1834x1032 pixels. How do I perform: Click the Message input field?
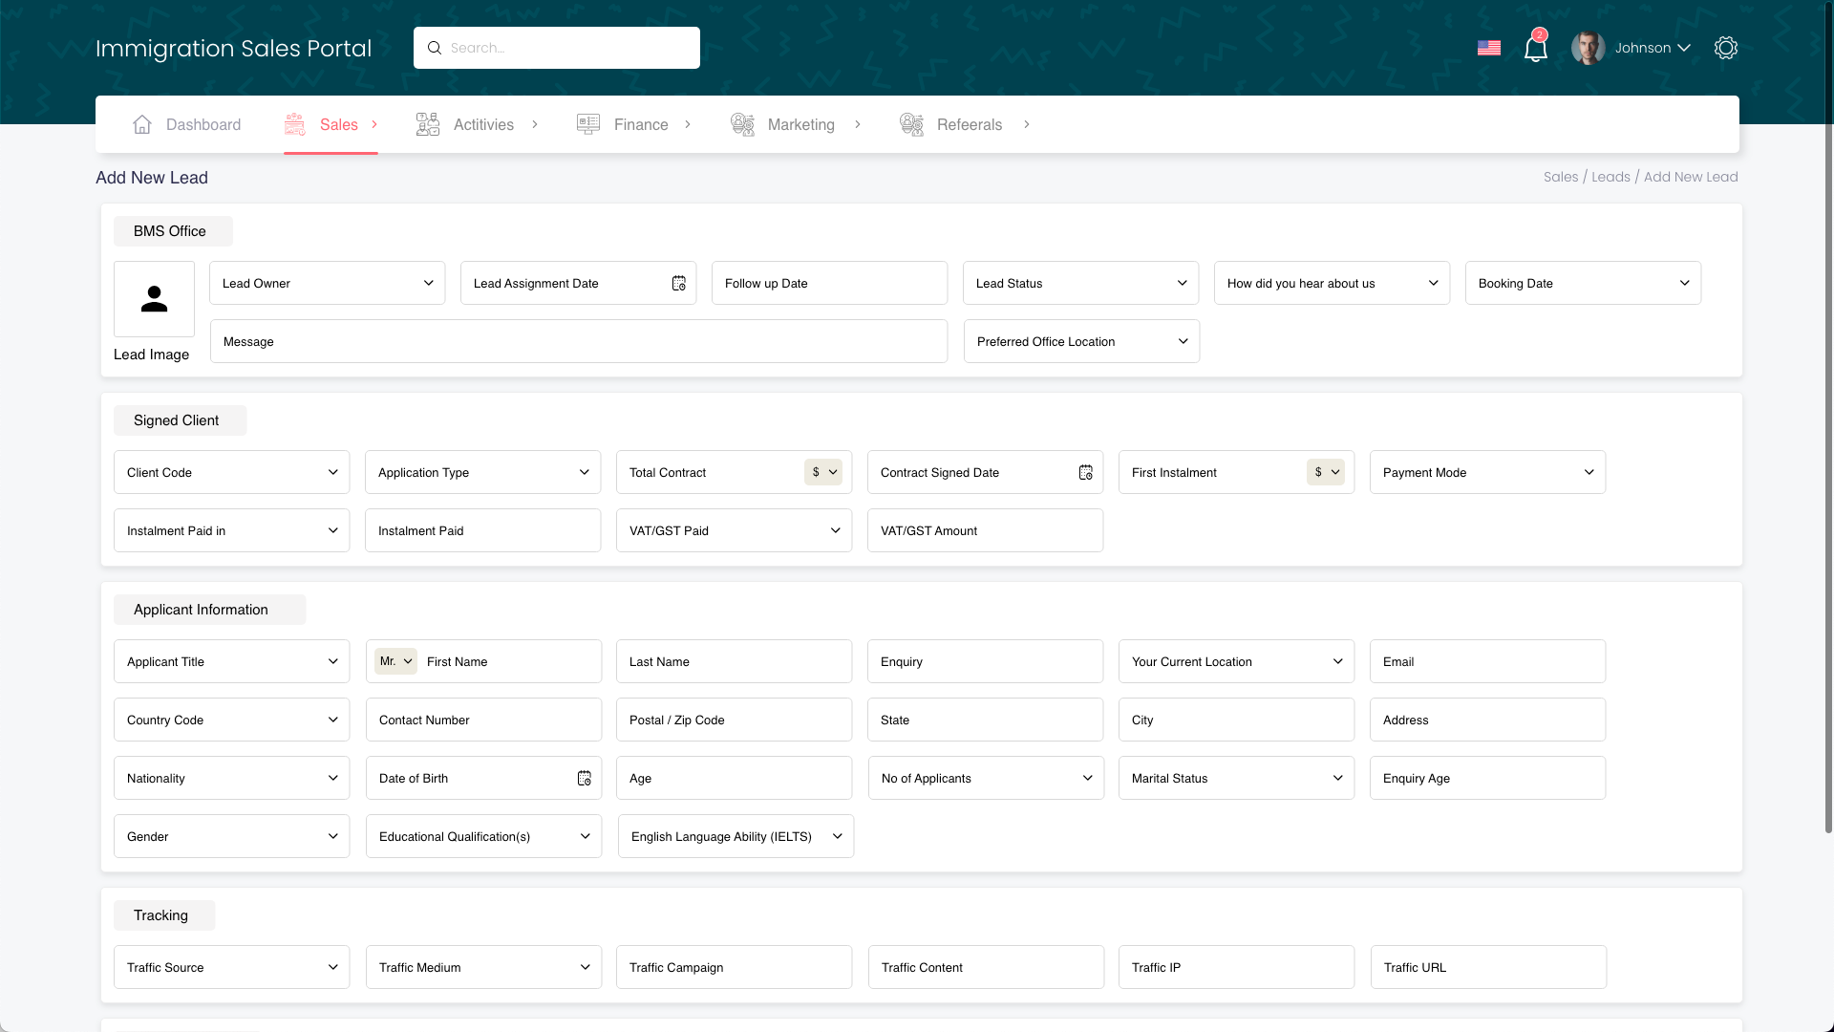coord(579,341)
